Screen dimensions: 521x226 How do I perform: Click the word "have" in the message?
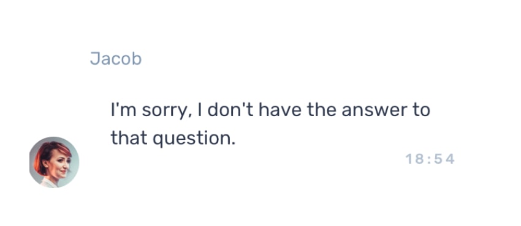(x=280, y=110)
